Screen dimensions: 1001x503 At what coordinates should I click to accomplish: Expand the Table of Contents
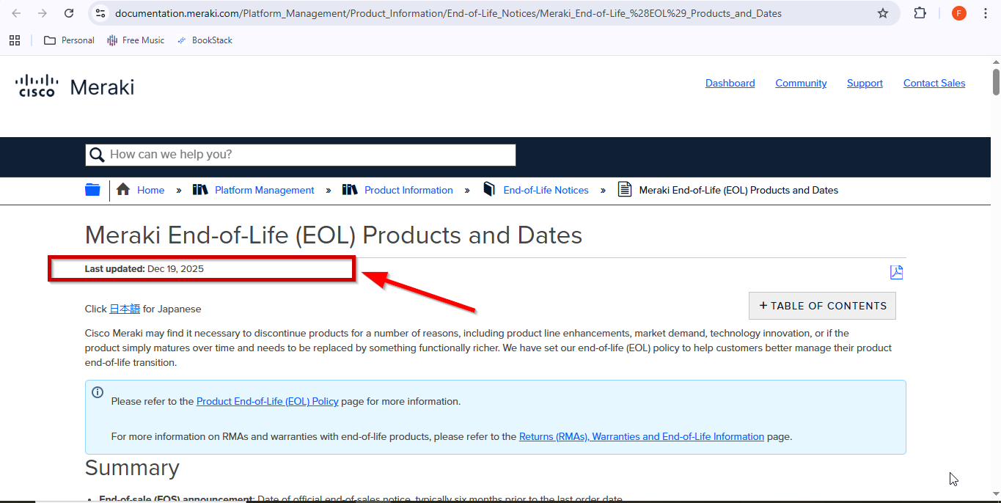(x=822, y=306)
